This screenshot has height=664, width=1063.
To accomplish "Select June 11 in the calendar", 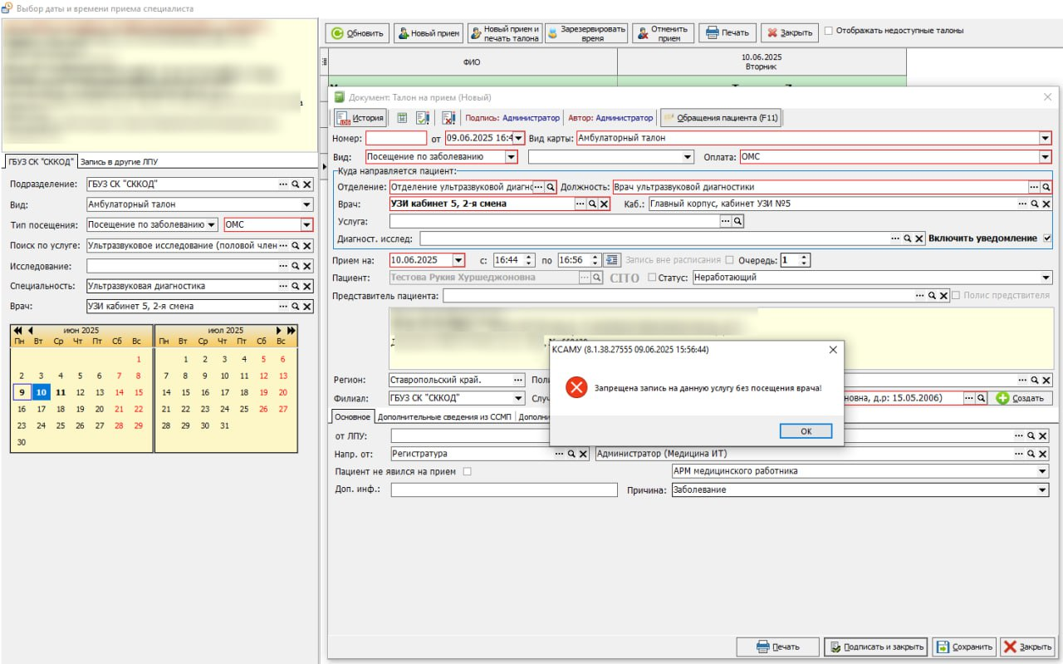I will click(60, 392).
